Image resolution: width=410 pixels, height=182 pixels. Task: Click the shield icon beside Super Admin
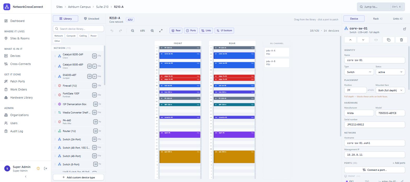[38, 168]
